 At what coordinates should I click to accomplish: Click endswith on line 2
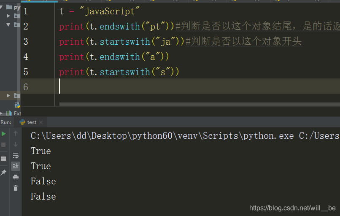point(120,27)
